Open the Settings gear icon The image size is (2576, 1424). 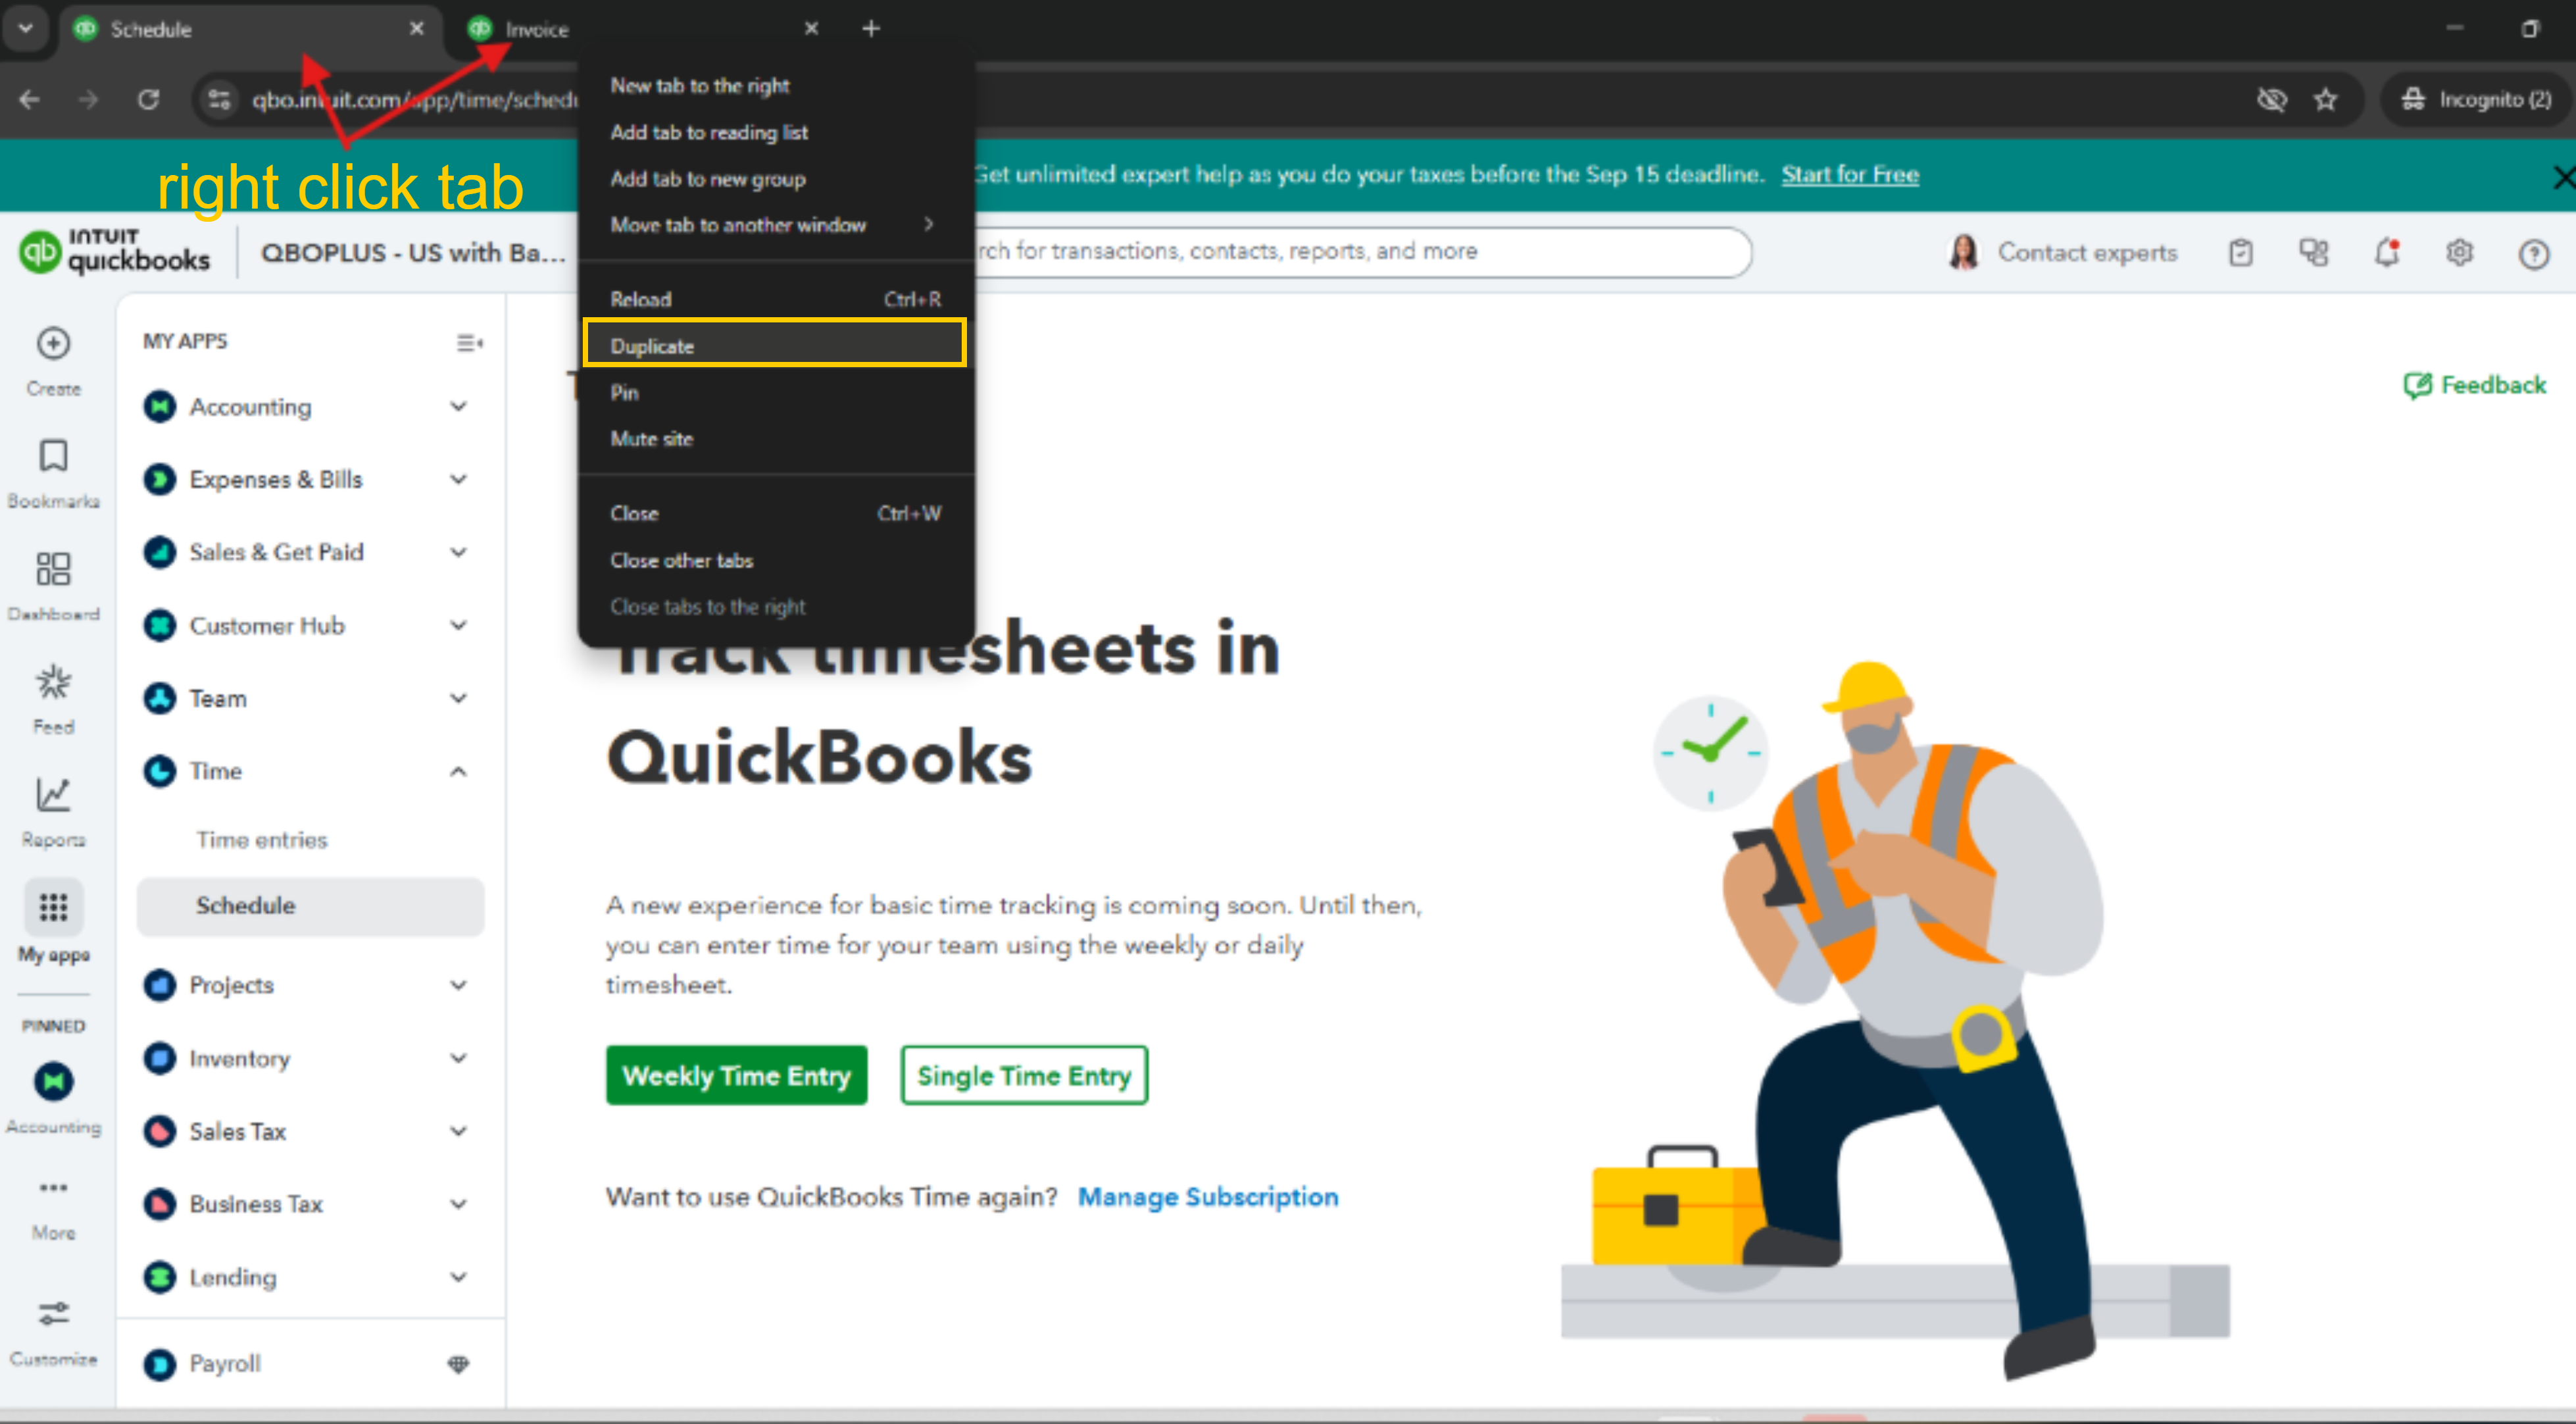2460,253
